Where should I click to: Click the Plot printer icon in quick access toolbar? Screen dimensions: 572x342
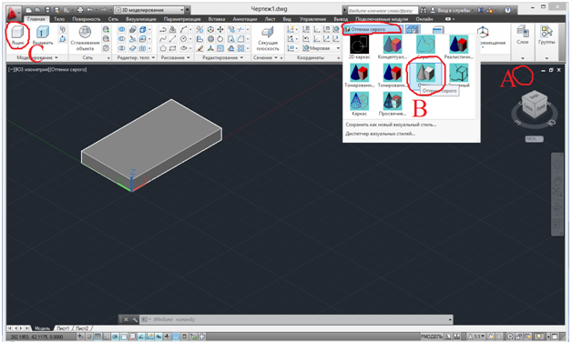point(80,10)
